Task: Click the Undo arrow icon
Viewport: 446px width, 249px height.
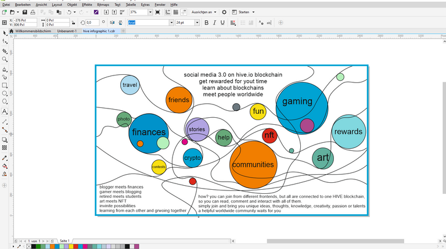Action: [x=69, y=12]
